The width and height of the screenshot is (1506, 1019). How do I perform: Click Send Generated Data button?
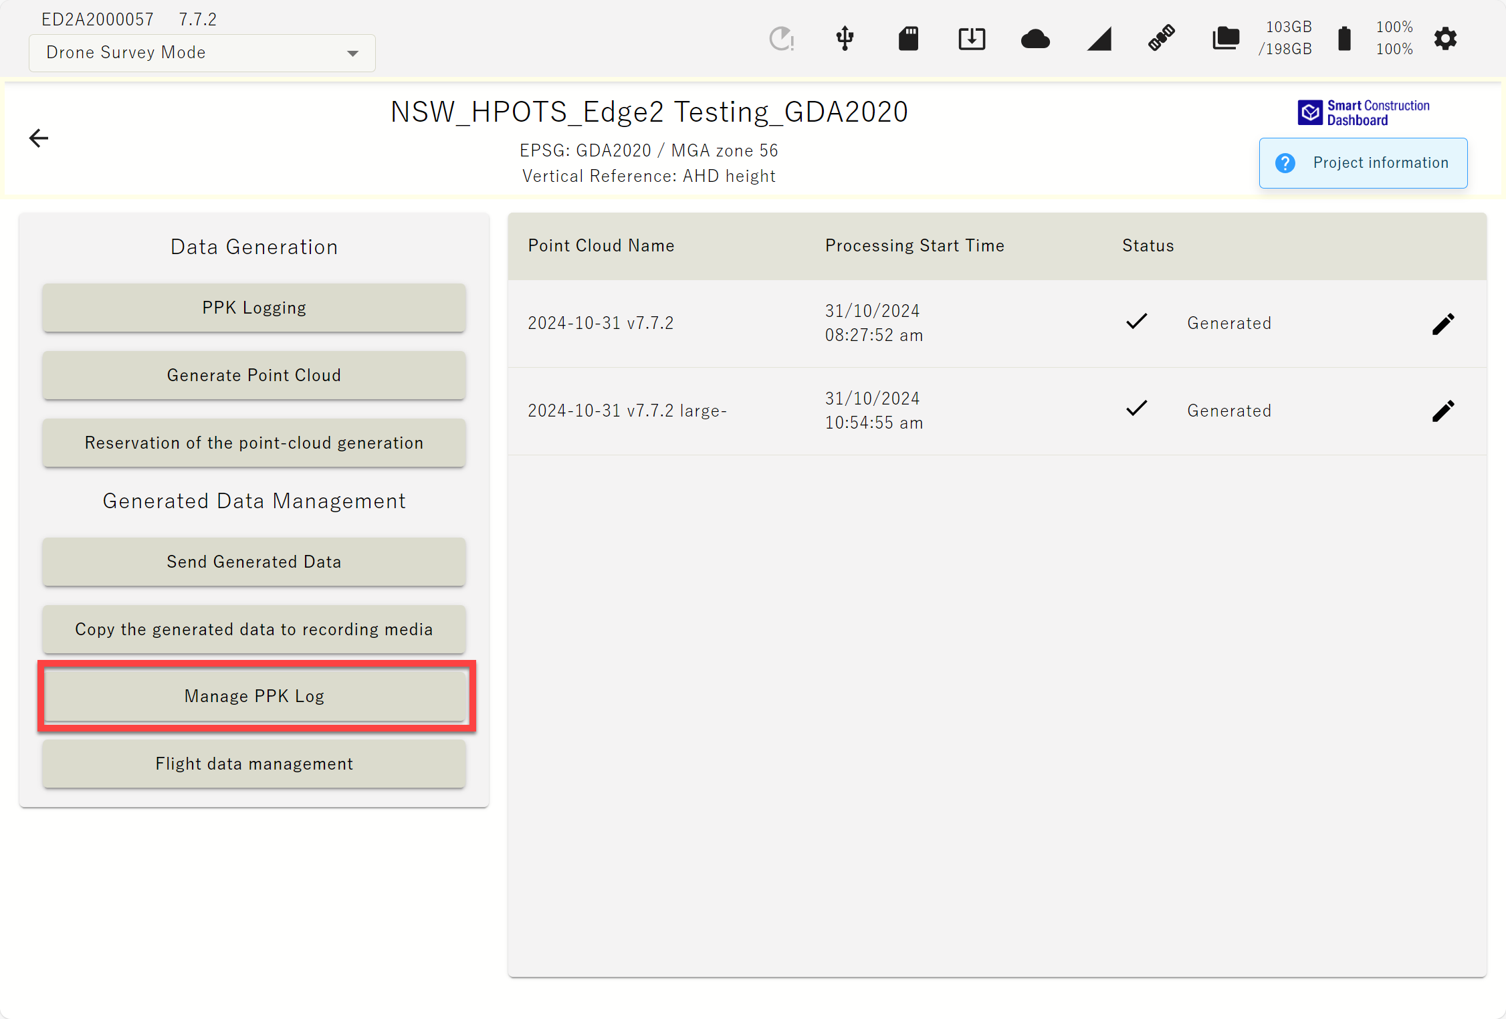point(254,562)
